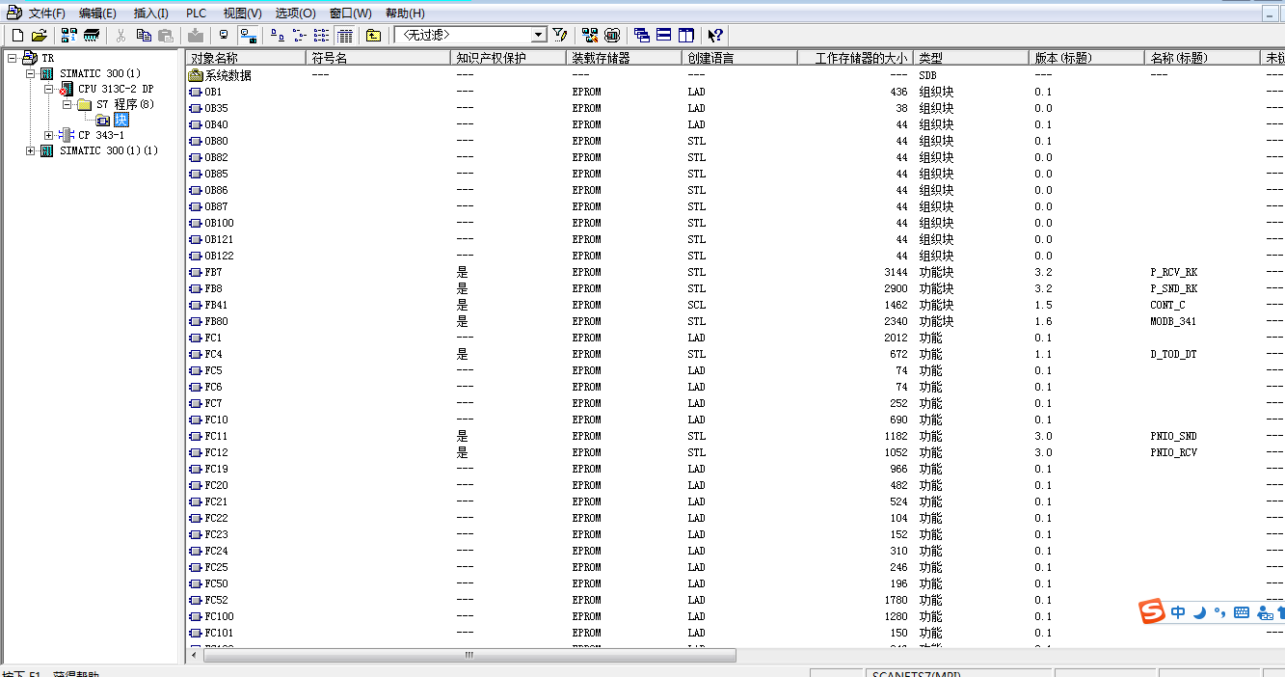The width and height of the screenshot is (1285, 677).
Task: Click the list's left scroll arrow
Action: (194, 656)
